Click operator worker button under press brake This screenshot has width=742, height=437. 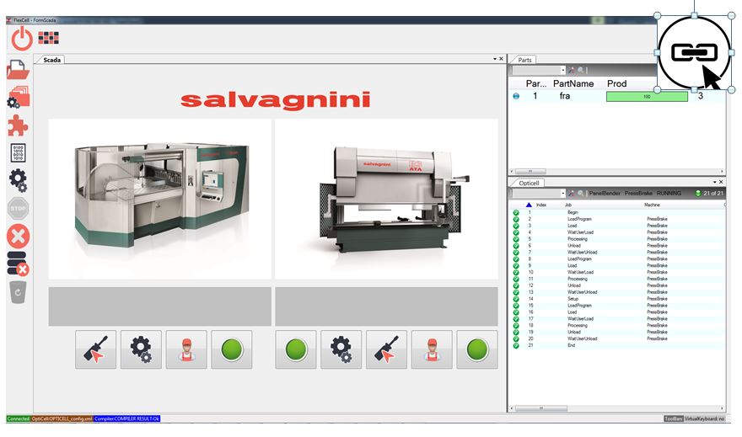click(432, 349)
